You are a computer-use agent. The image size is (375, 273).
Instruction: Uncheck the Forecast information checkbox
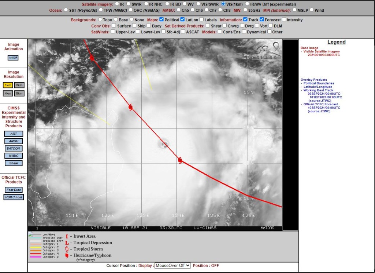pyautogui.click(x=262, y=19)
